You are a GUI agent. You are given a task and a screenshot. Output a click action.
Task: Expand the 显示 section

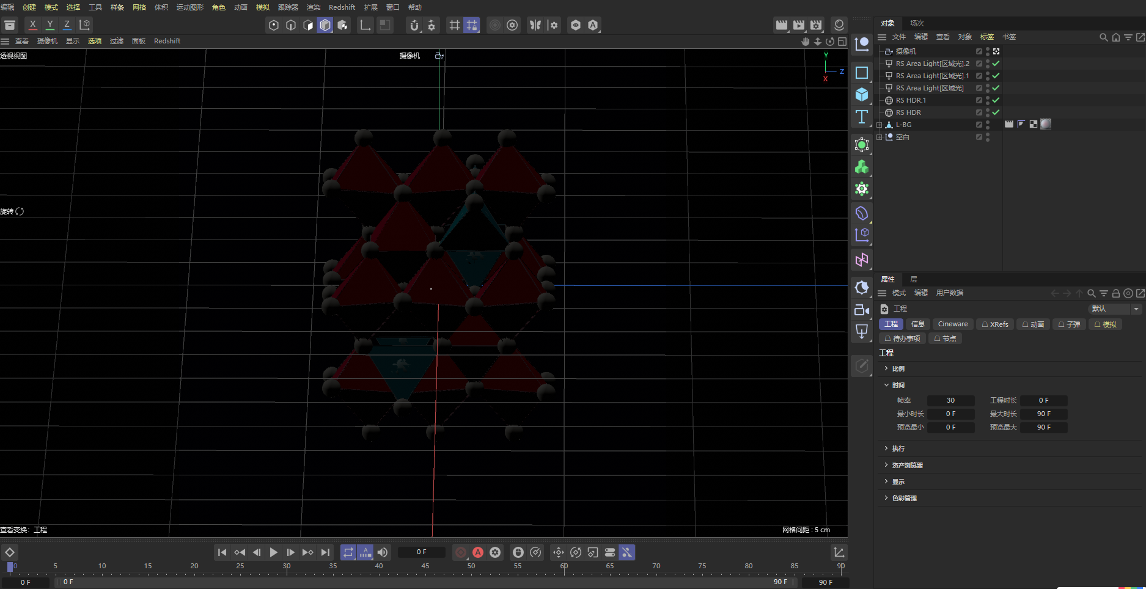coord(886,481)
